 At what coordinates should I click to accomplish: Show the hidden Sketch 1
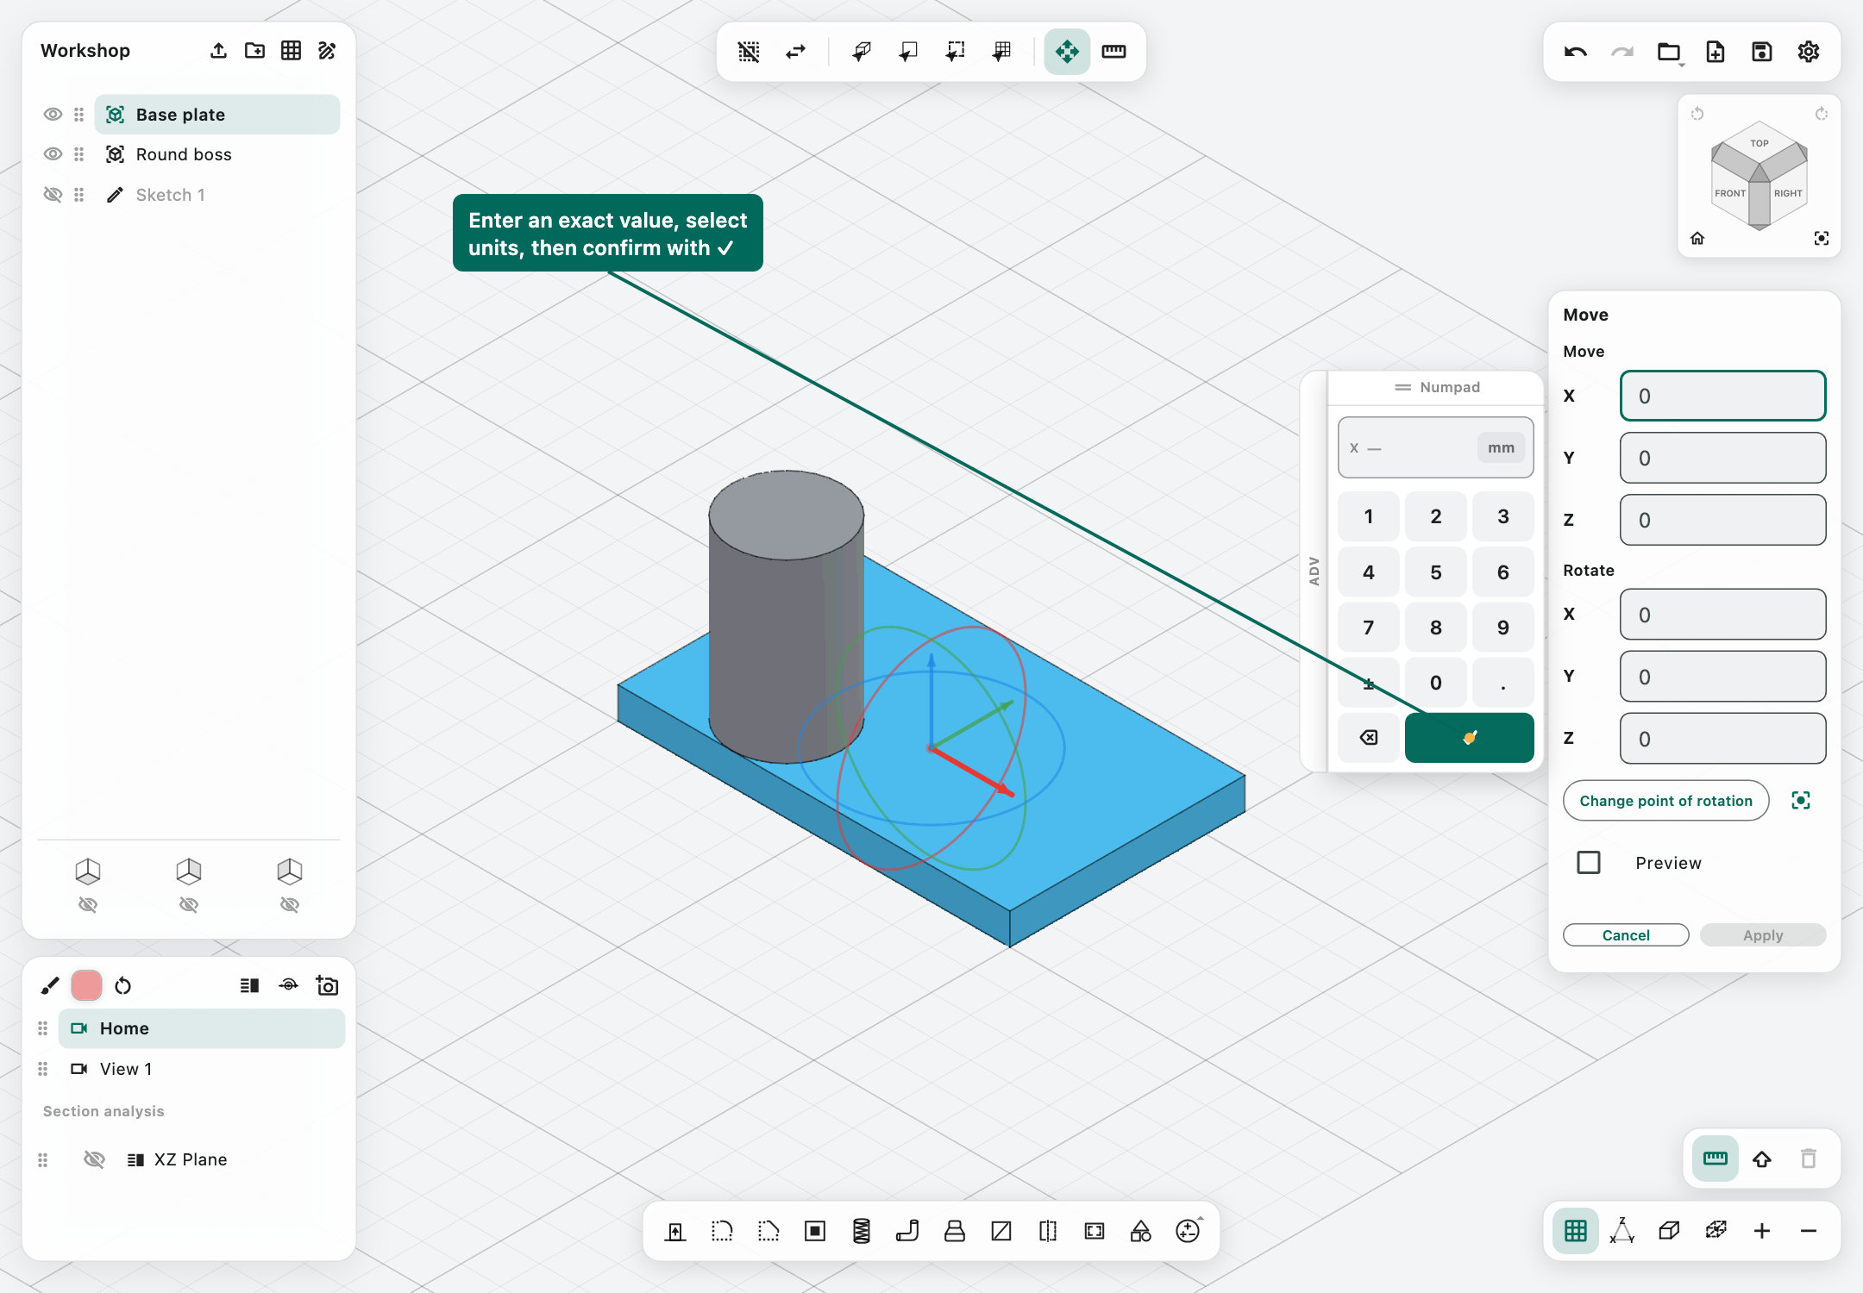pos(53,195)
